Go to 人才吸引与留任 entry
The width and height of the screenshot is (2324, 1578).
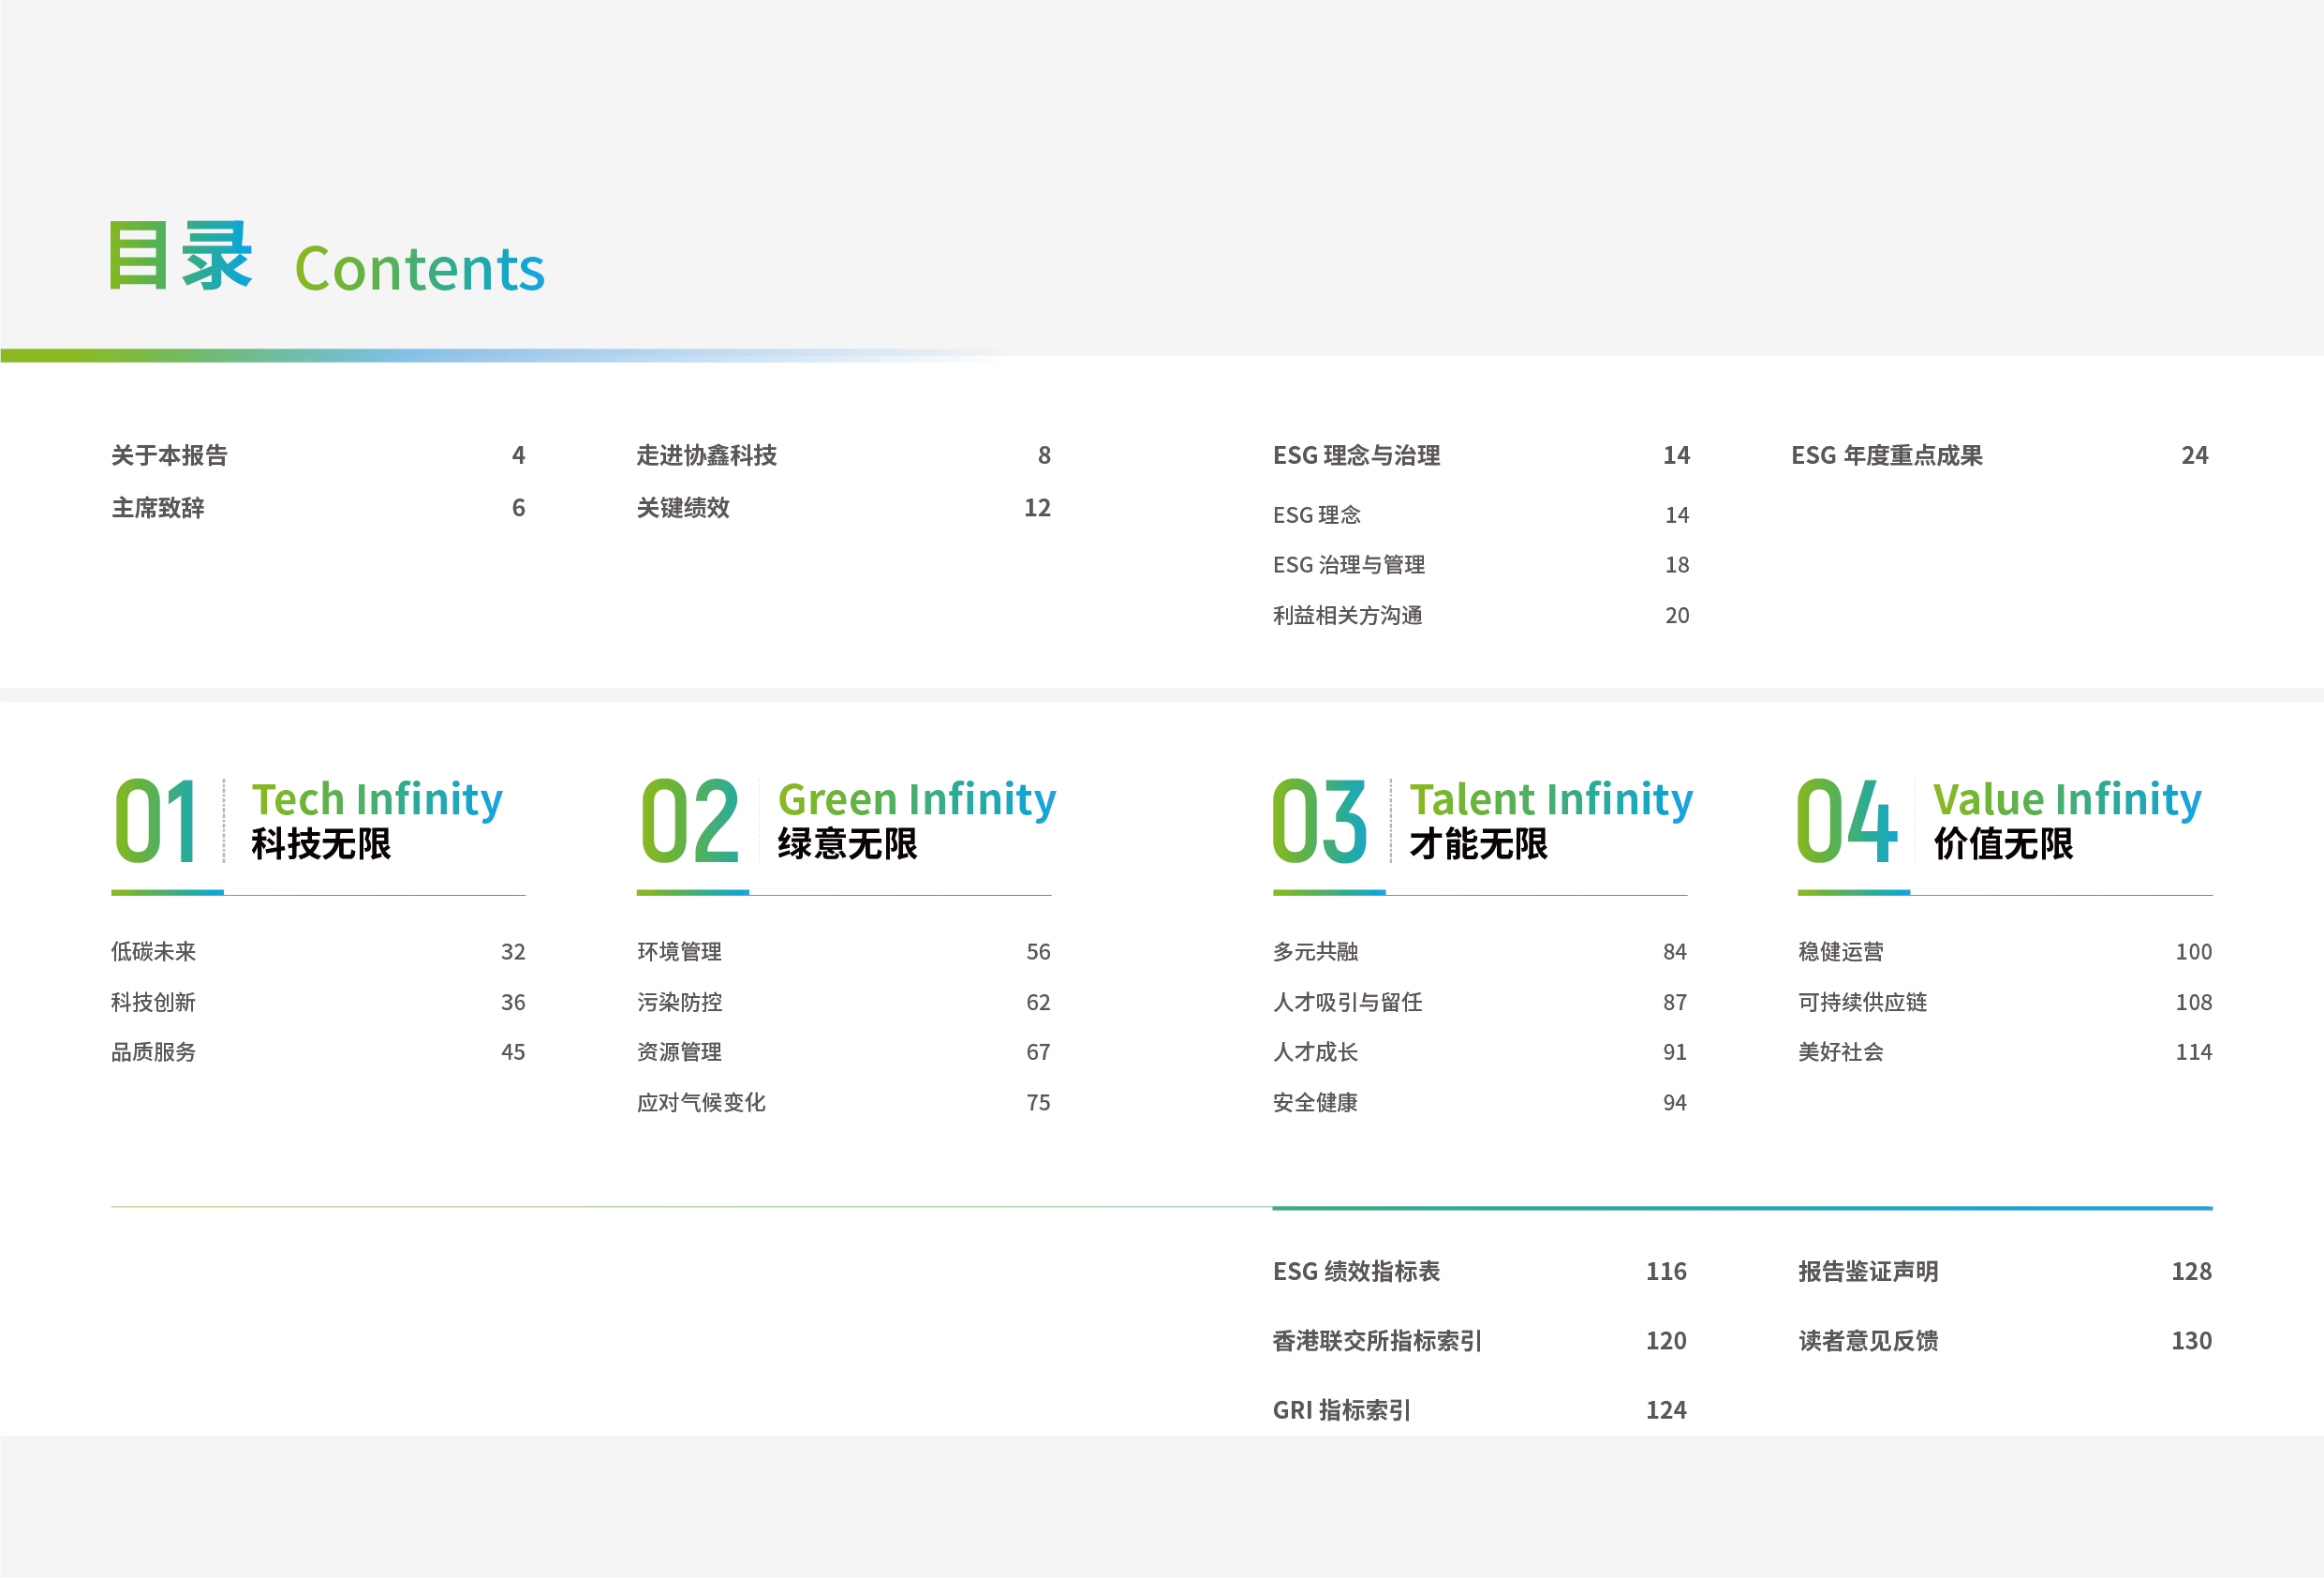tap(1347, 1002)
